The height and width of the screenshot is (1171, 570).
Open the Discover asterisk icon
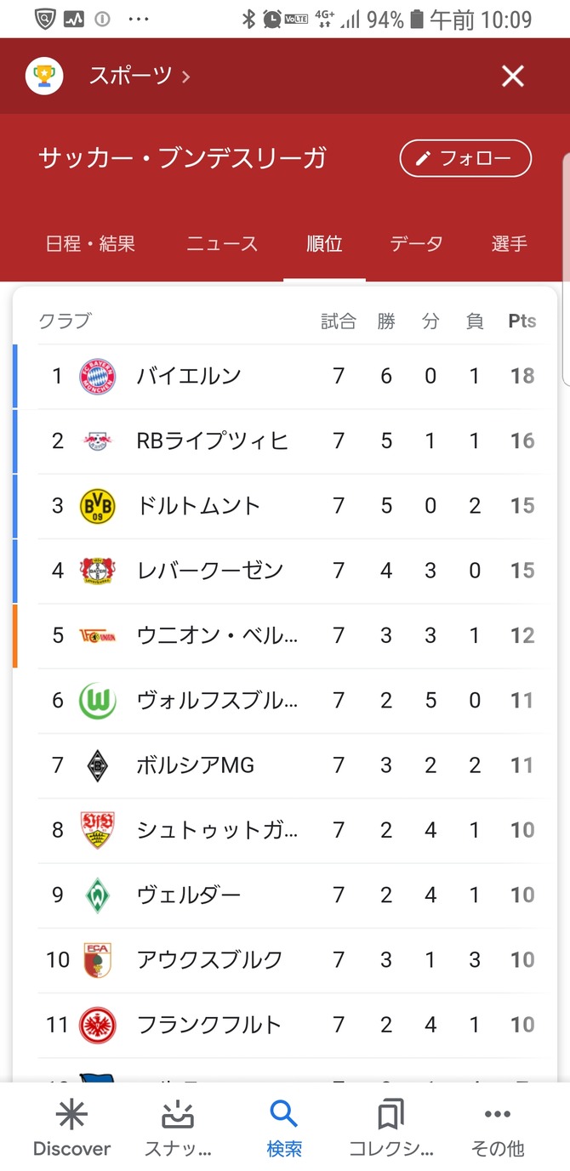pyautogui.click(x=71, y=1115)
